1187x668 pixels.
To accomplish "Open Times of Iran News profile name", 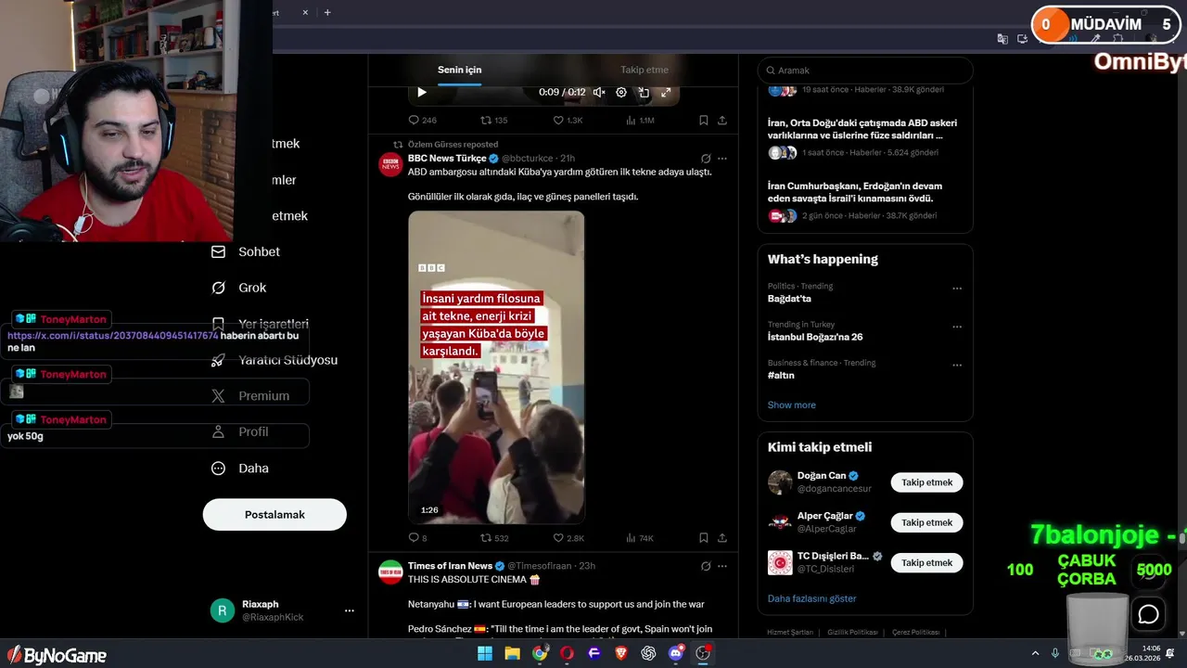I will [450, 566].
